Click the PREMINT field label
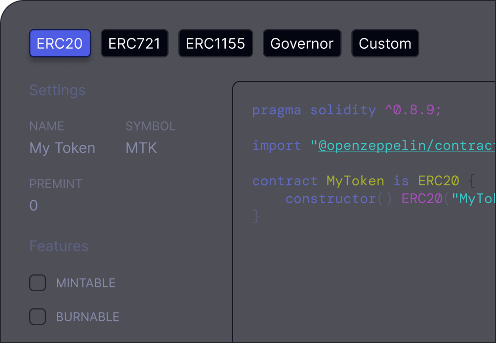496x343 pixels. click(x=56, y=184)
